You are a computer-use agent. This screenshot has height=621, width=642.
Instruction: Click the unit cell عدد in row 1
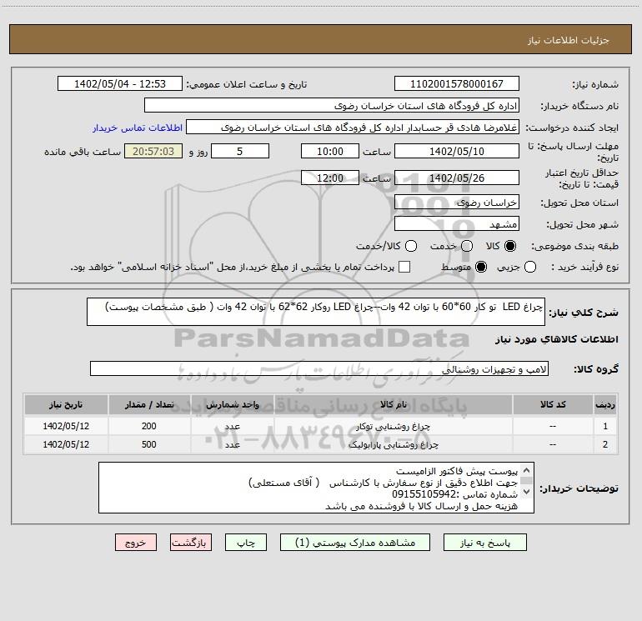click(x=232, y=426)
